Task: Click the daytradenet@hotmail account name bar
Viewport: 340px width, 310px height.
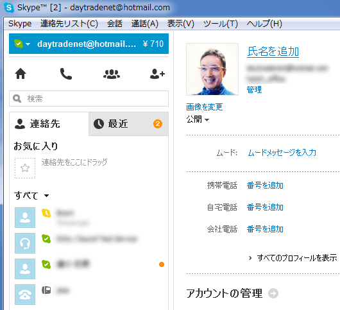Action: tap(87, 44)
